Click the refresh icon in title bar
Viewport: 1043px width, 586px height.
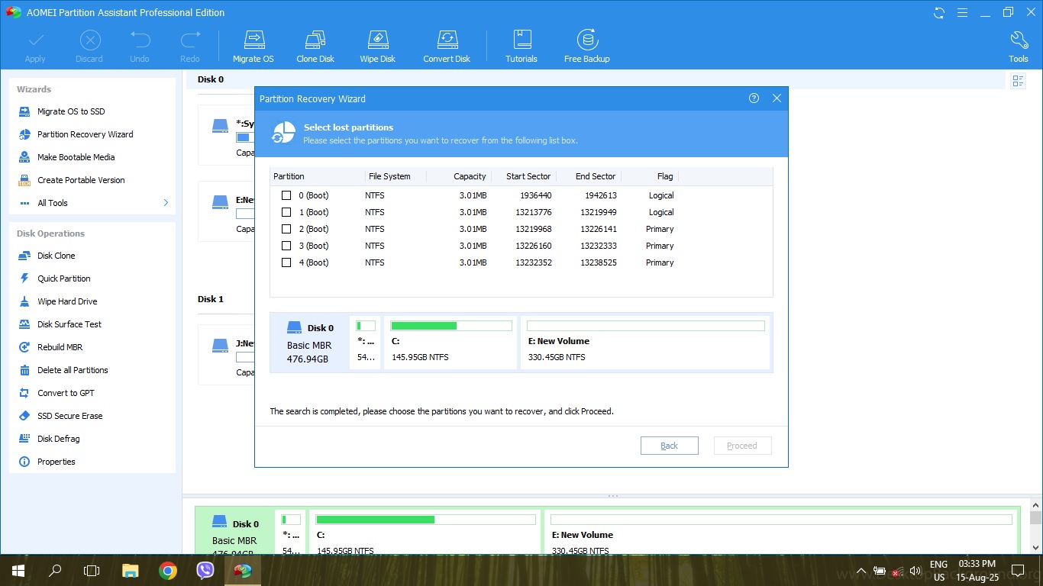(x=939, y=12)
